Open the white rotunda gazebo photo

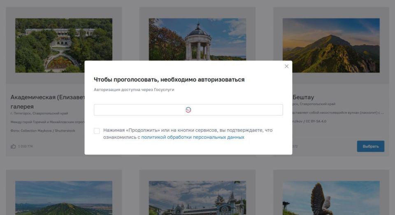pyautogui.click(x=197, y=39)
